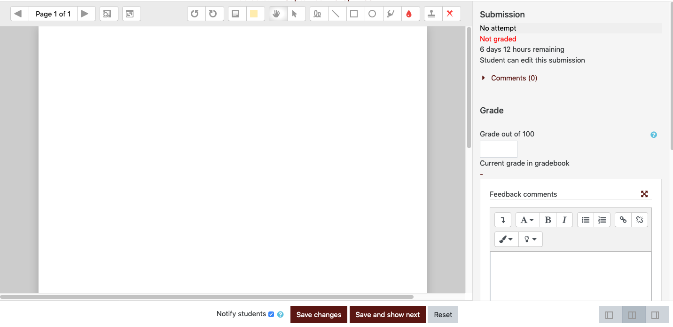Switch to collapsed grade panel layout
673x327 pixels.
tap(655, 315)
